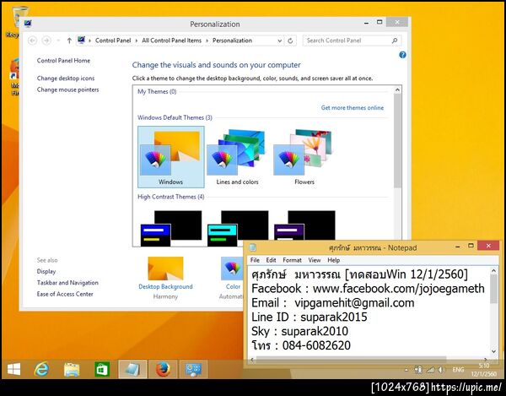Image resolution: width=506 pixels, height=396 pixels.
Task: Click the themes list scrollbar thumb
Action: [397, 140]
